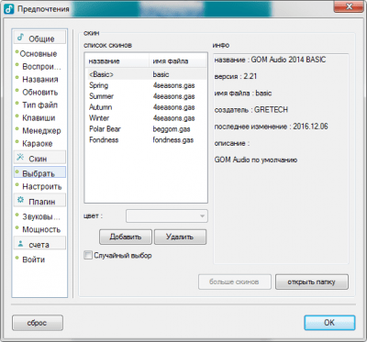
Task: Open the Скин category header
Action: 39,158
